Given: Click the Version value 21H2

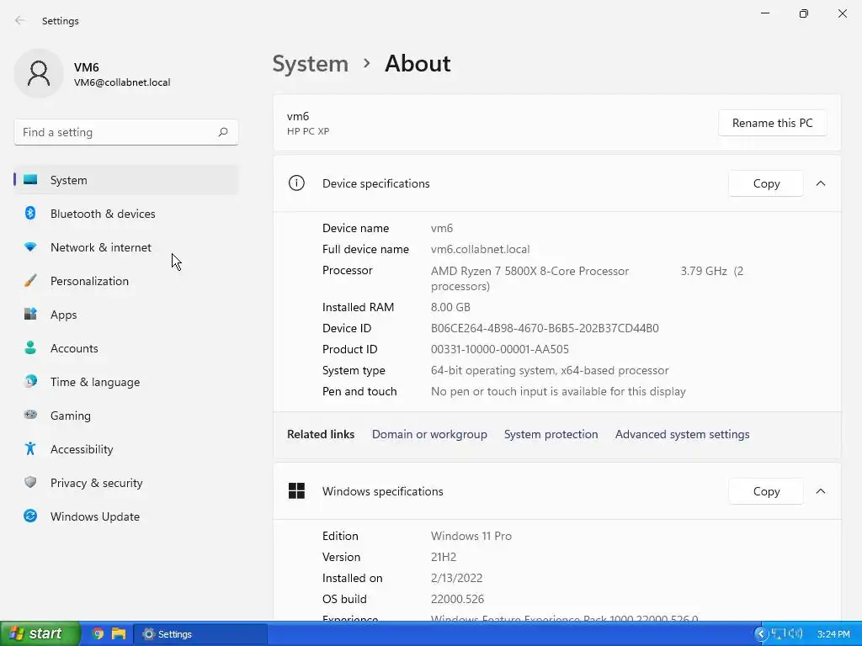Looking at the screenshot, I should [444, 557].
